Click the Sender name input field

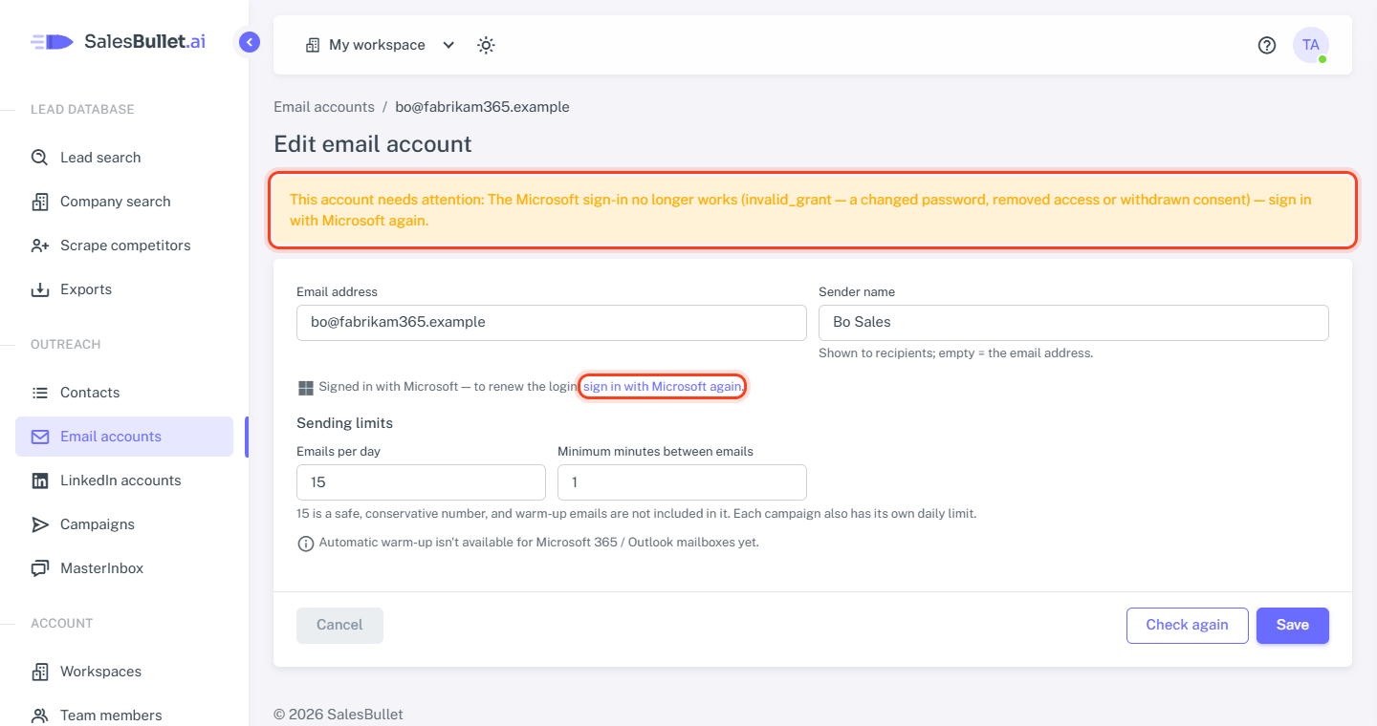click(x=1074, y=323)
